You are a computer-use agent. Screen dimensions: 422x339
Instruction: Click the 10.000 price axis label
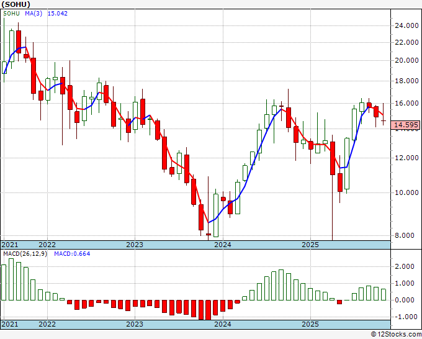click(x=406, y=193)
